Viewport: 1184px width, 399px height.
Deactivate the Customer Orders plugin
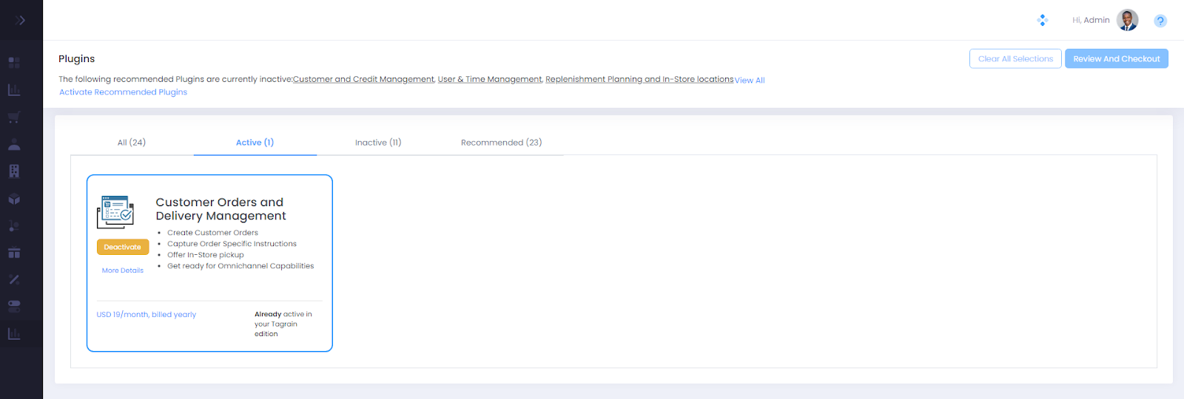click(123, 247)
